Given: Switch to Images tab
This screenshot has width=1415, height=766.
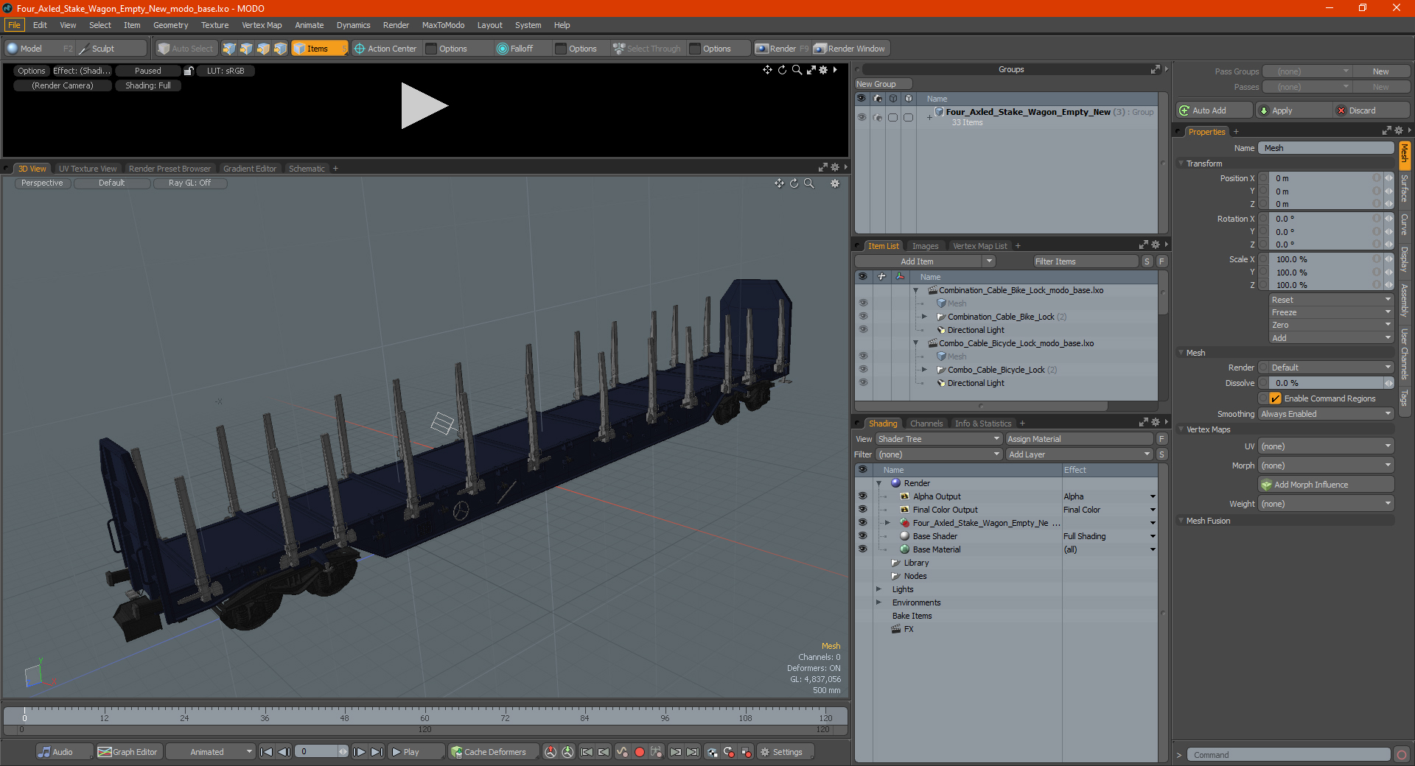Looking at the screenshot, I should pyautogui.click(x=925, y=246).
